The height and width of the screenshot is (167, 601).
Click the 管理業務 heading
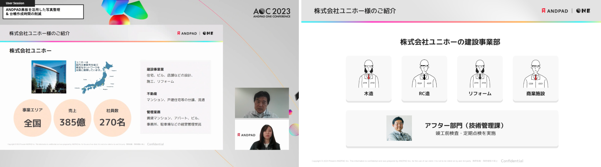tap(154, 112)
